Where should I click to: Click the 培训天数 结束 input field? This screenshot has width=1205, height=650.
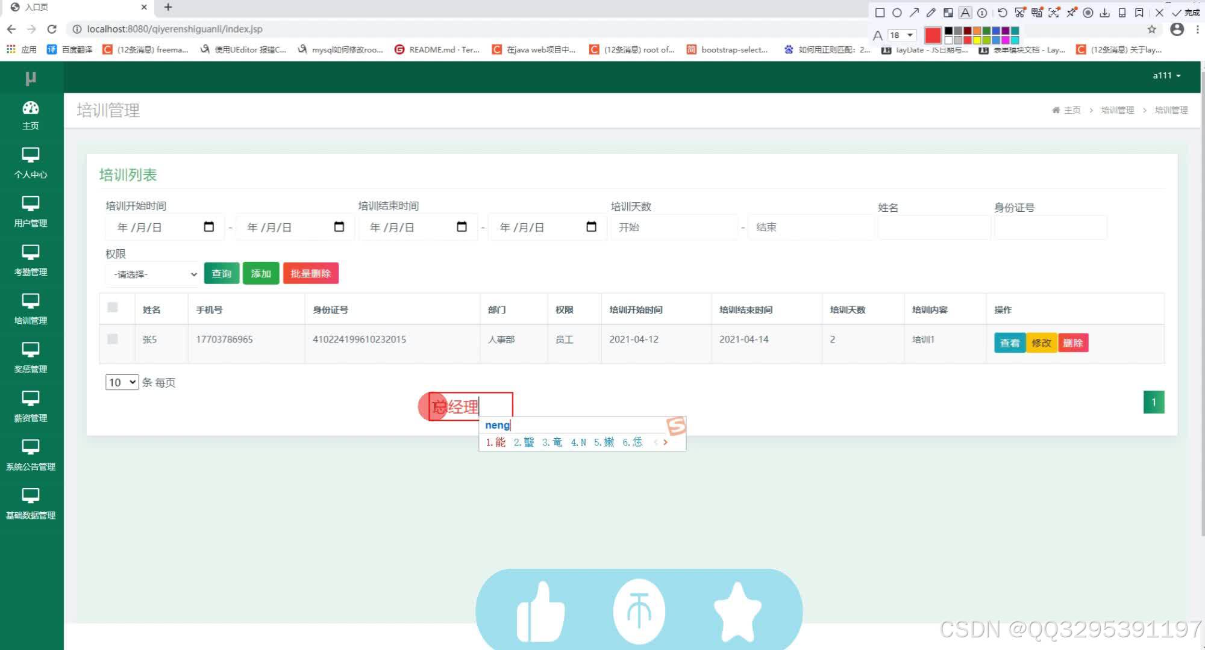(810, 227)
